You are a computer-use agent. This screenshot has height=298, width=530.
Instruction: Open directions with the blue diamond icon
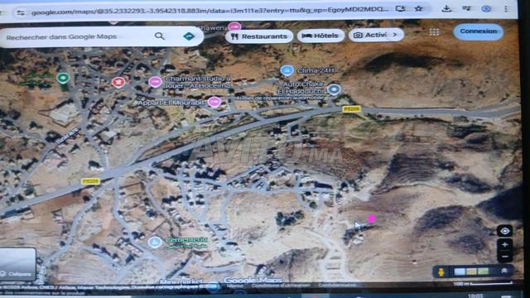pos(189,36)
